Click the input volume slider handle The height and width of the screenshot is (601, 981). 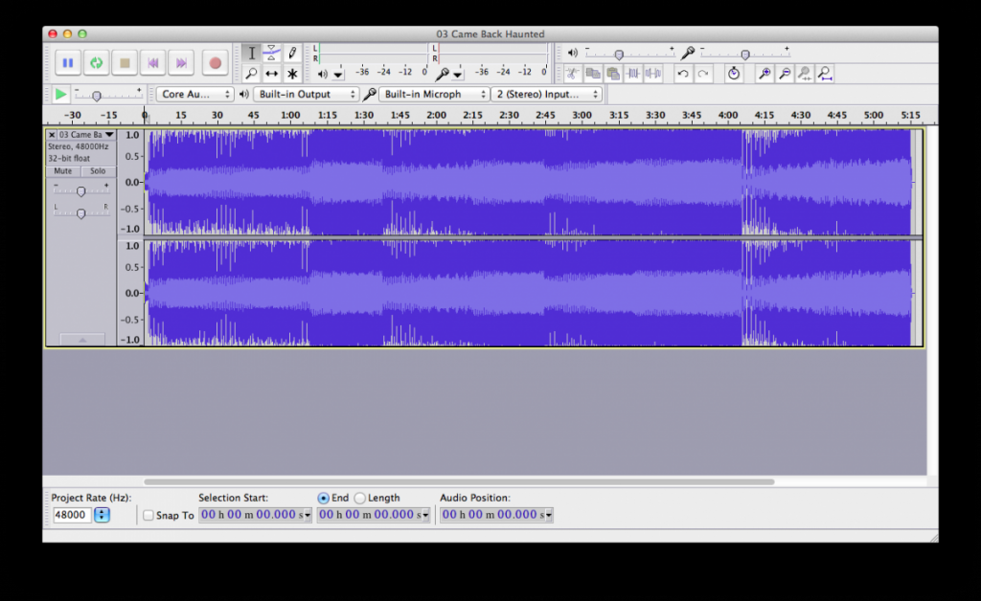pos(745,55)
